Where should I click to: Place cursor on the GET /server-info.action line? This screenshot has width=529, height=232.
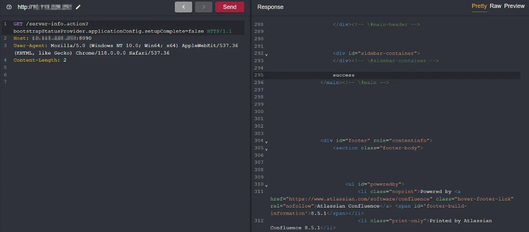click(54, 24)
